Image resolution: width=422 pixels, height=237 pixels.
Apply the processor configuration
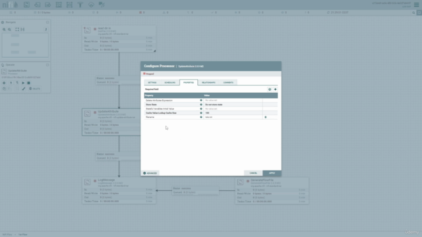[272, 173]
